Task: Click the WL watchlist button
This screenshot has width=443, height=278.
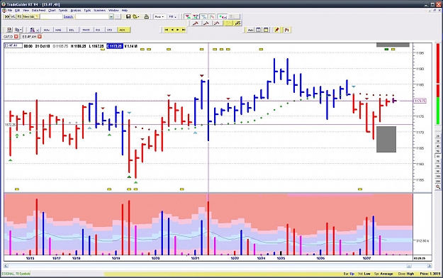Action: (x=13, y=17)
